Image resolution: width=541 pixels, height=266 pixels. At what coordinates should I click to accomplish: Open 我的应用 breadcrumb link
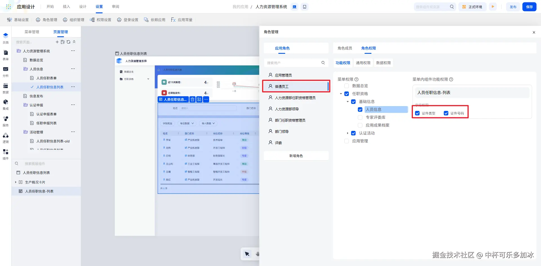(x=240, y=7)
